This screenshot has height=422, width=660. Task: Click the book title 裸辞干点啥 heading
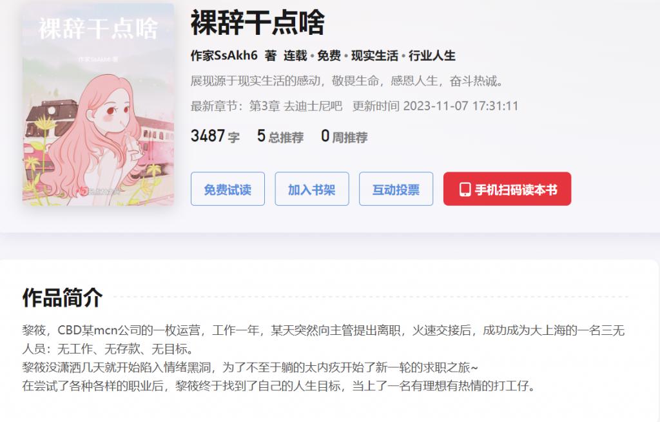pos(258,22)
